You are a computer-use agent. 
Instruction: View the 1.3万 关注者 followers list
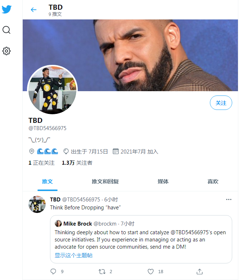[x=77, y=163]
